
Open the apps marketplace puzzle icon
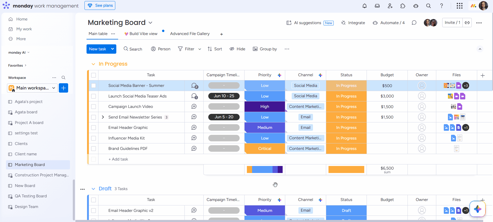pyautogui.click(x=403, y=6)
